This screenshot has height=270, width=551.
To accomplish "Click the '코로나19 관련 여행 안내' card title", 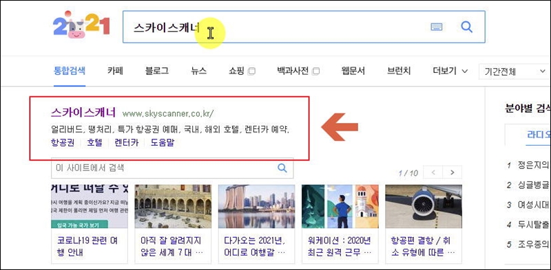I will 87,247.
